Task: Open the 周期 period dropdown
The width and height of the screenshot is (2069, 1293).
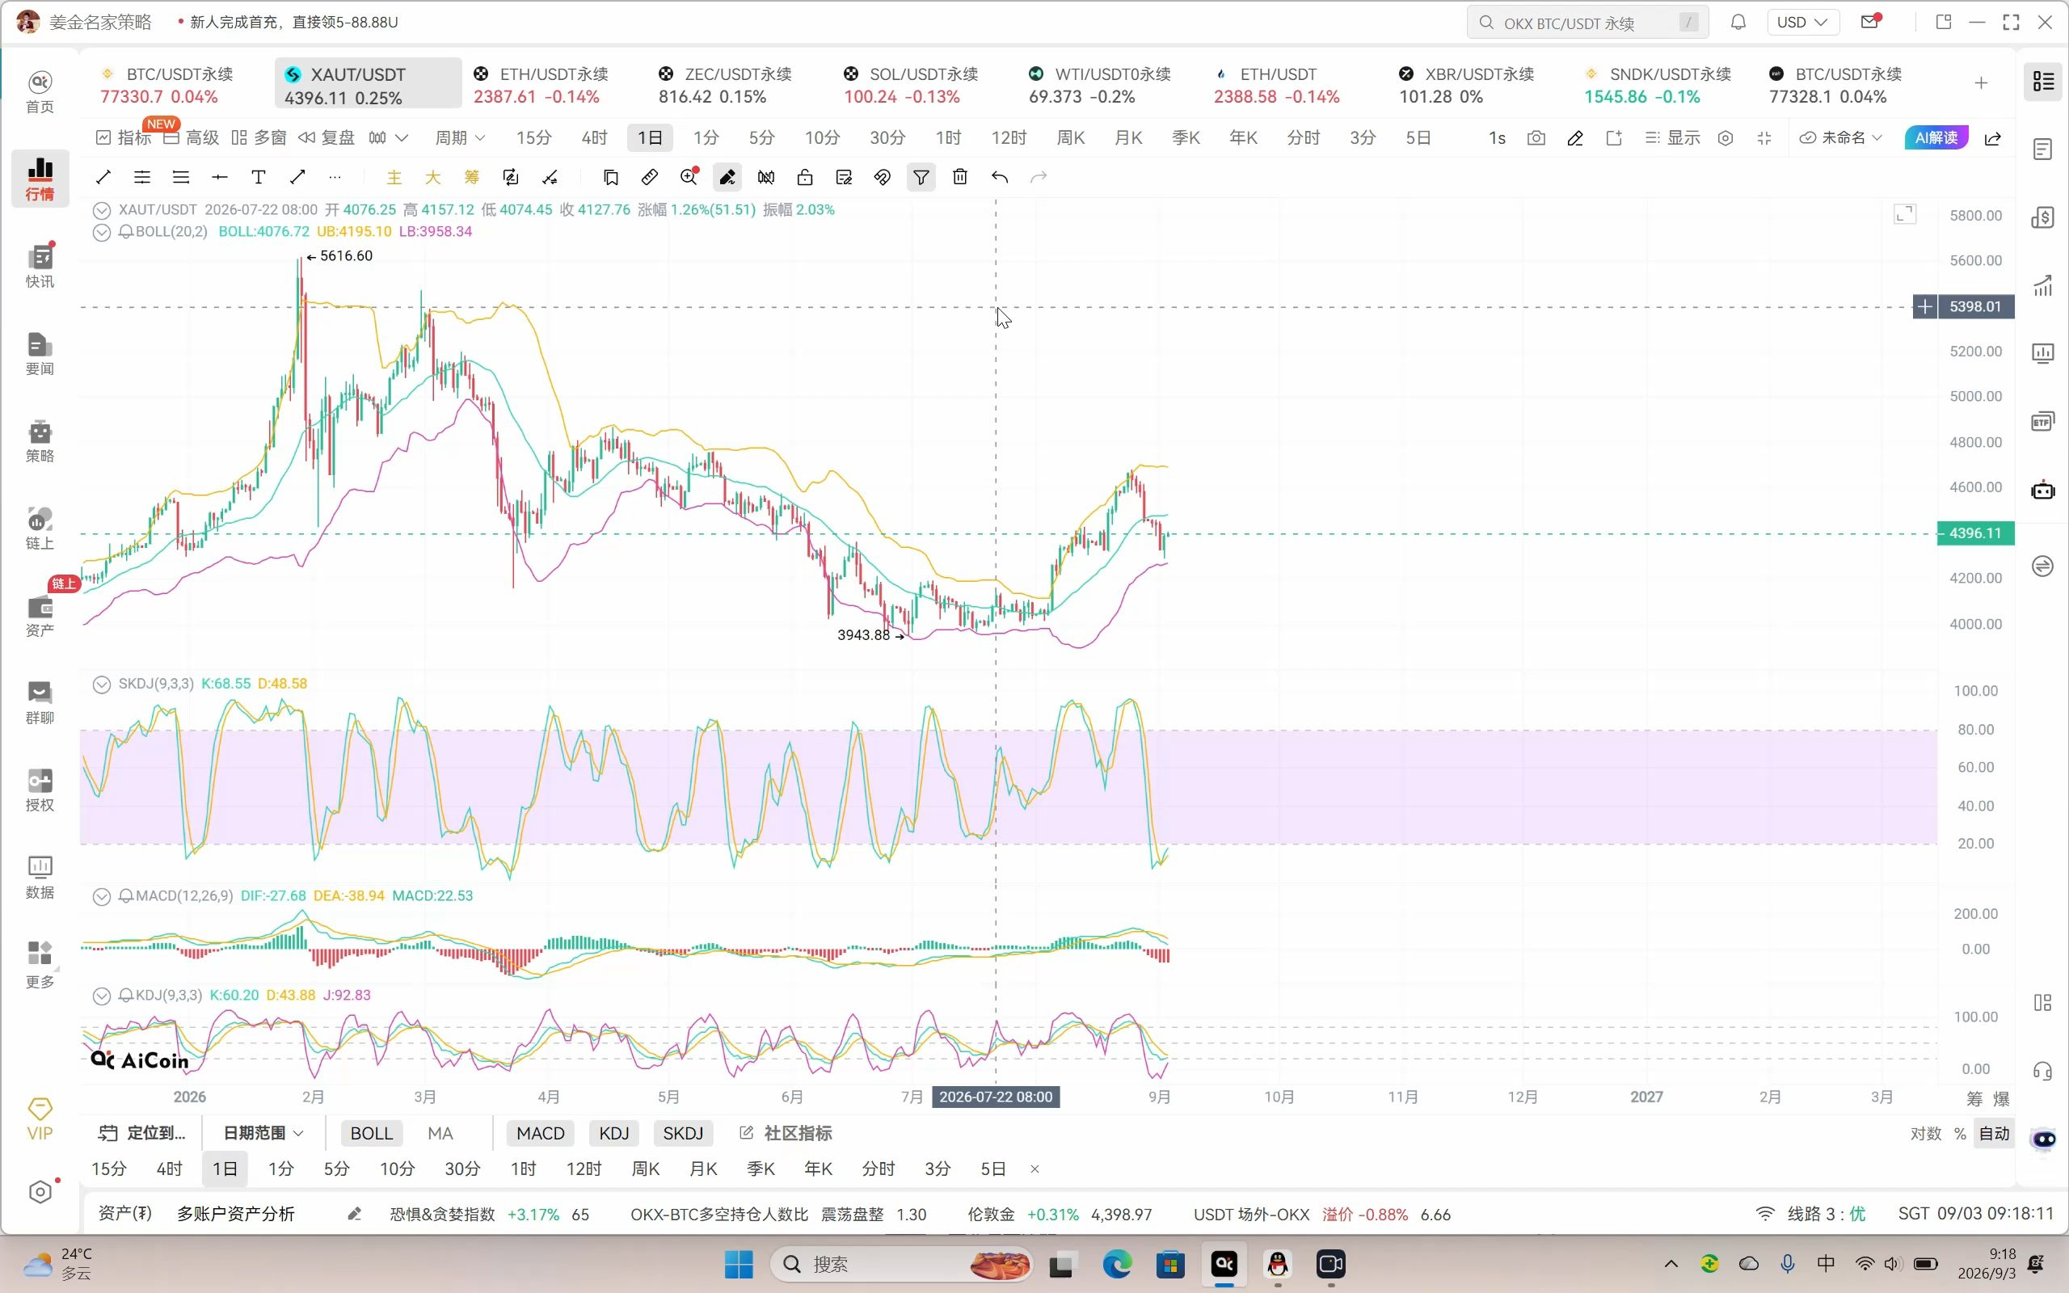Action: [x=460, y=137]
